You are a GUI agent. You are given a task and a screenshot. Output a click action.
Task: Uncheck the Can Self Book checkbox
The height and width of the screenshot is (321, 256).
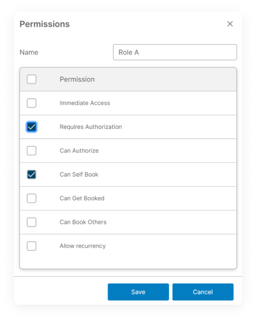[31, 175]
